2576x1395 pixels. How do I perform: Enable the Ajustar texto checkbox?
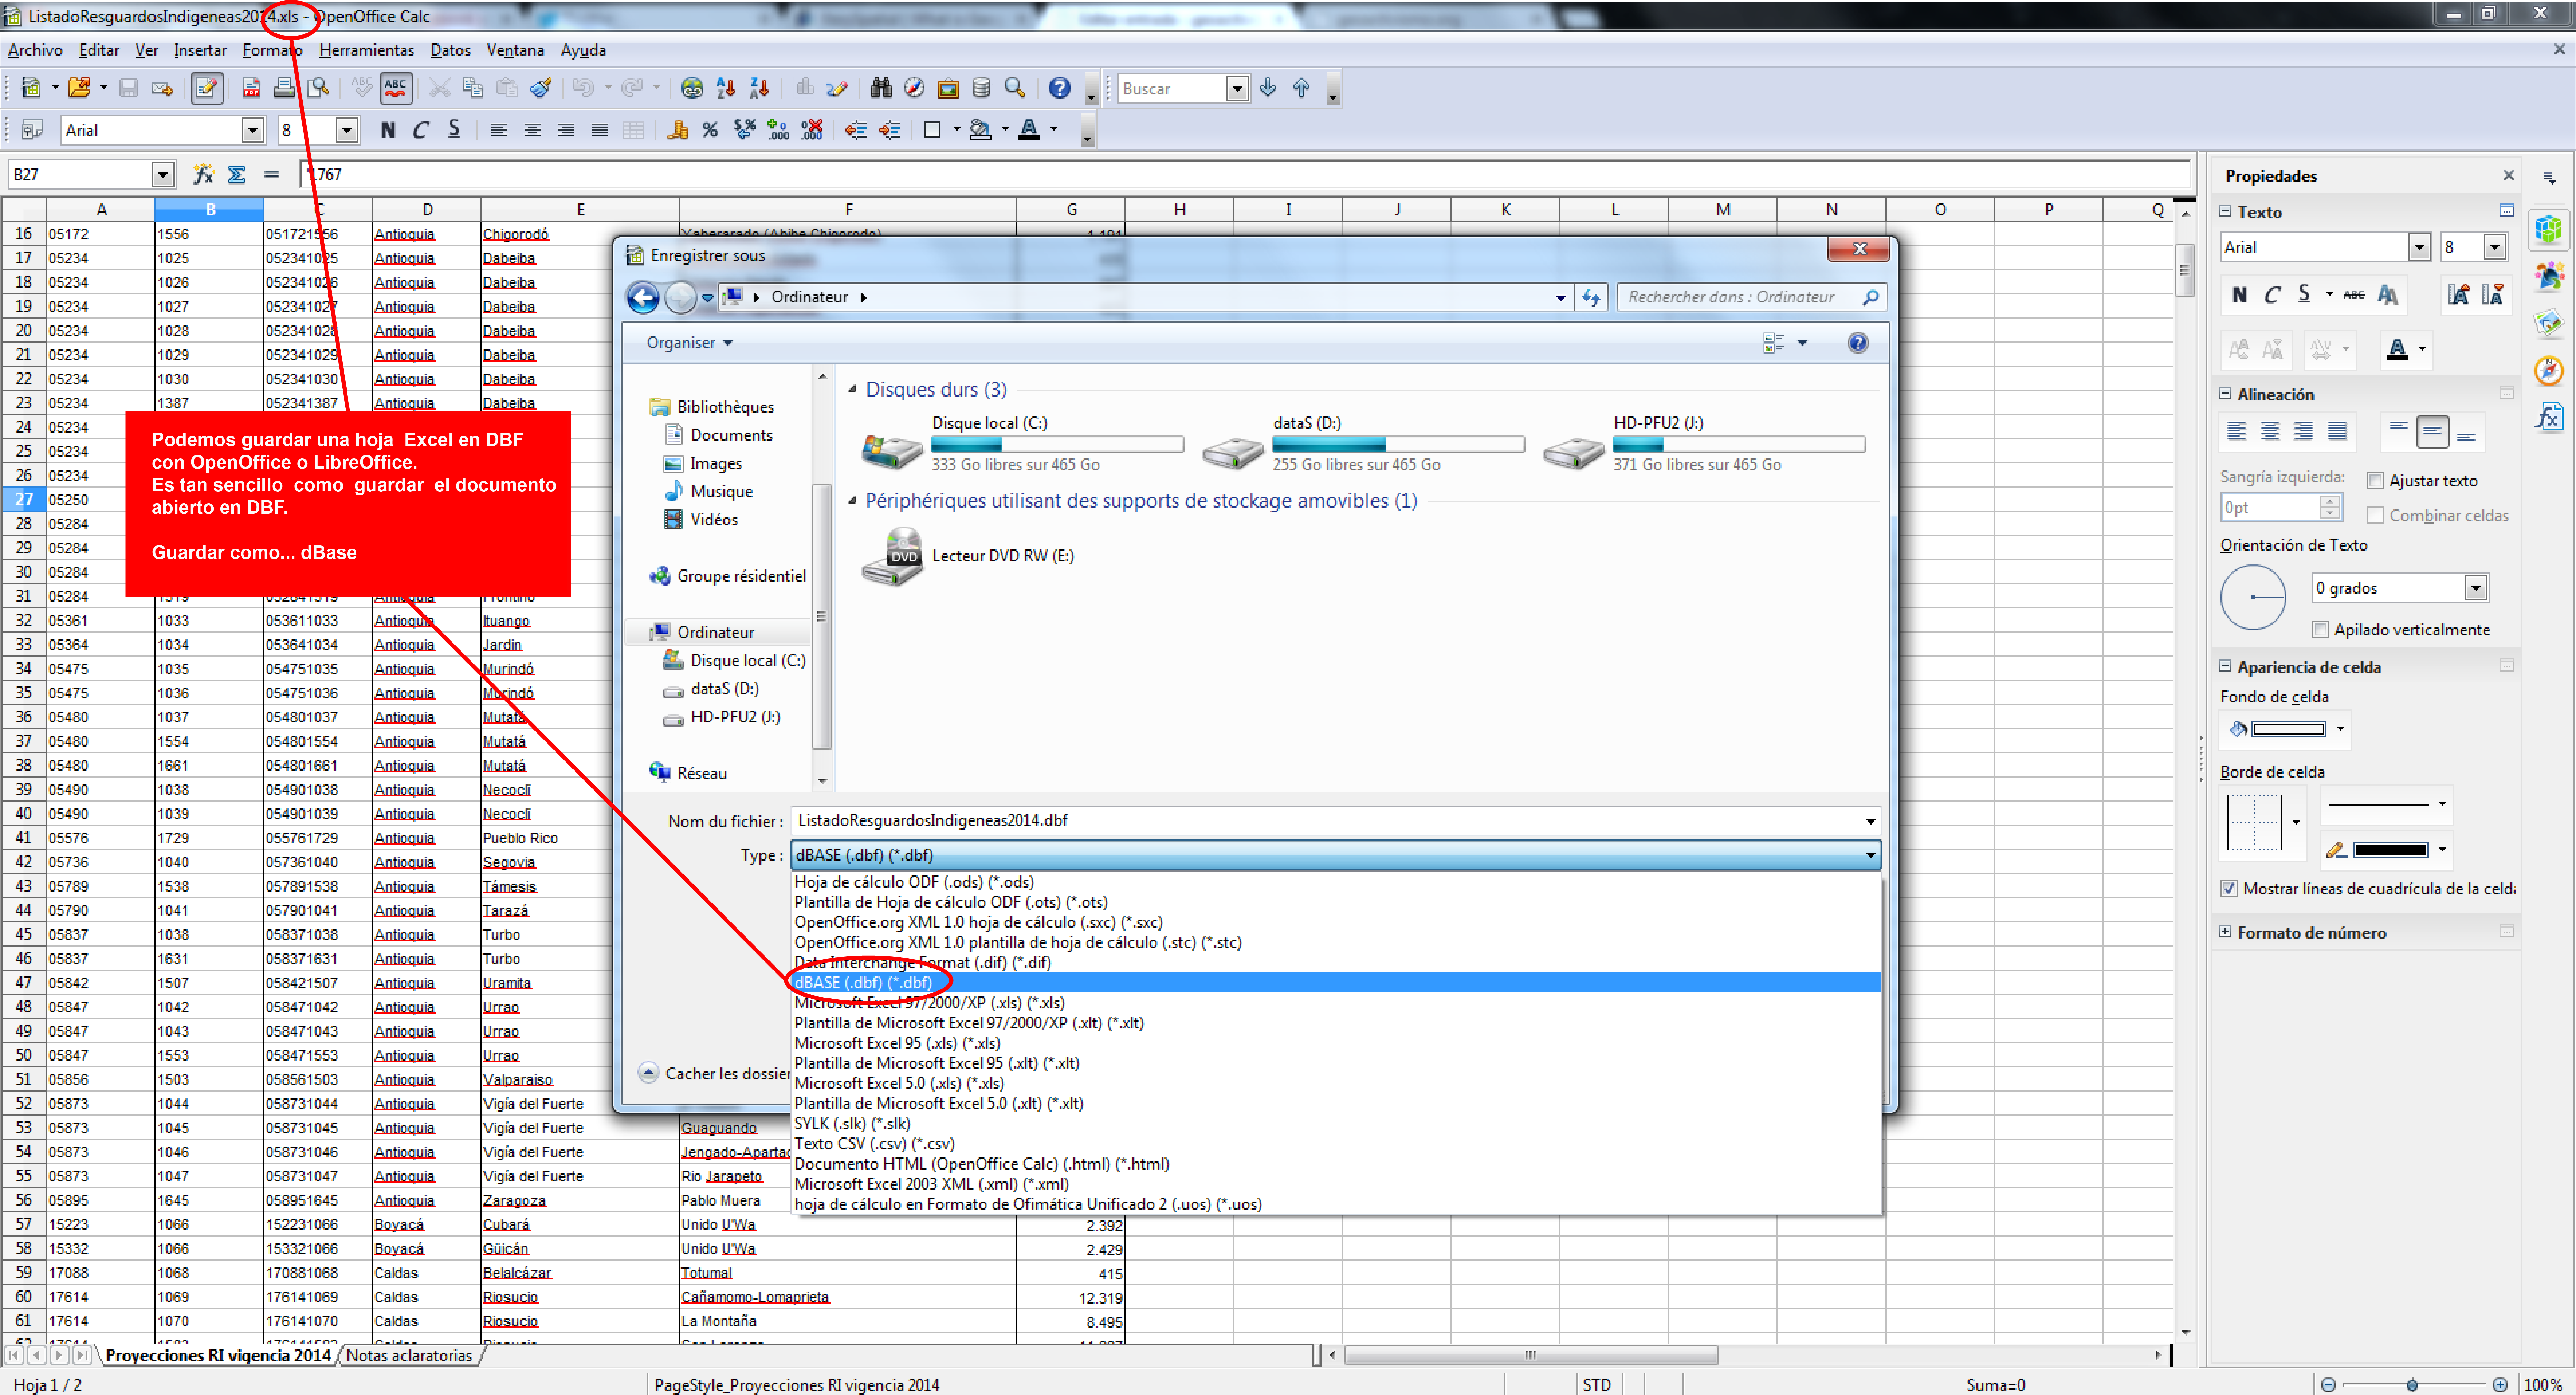coord(2375,481)
